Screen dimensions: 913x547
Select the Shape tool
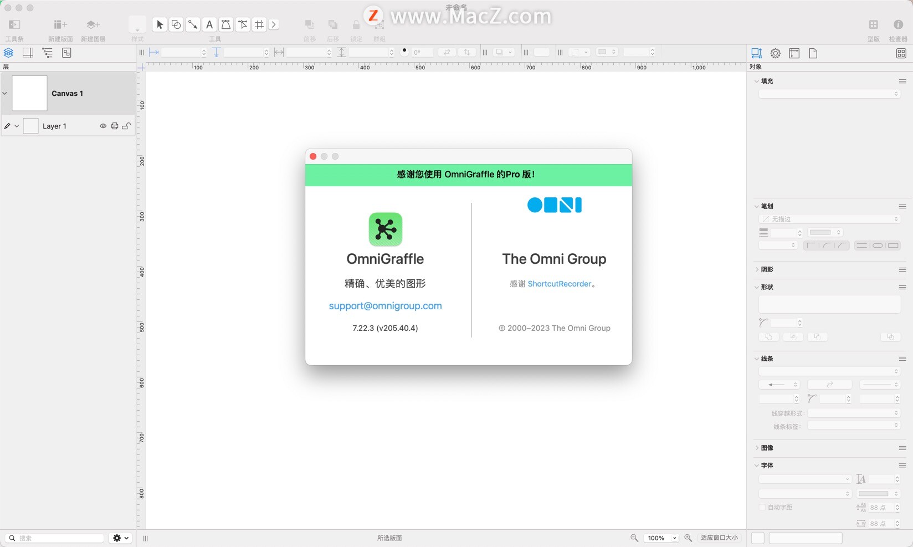click(x=176, y=24)
